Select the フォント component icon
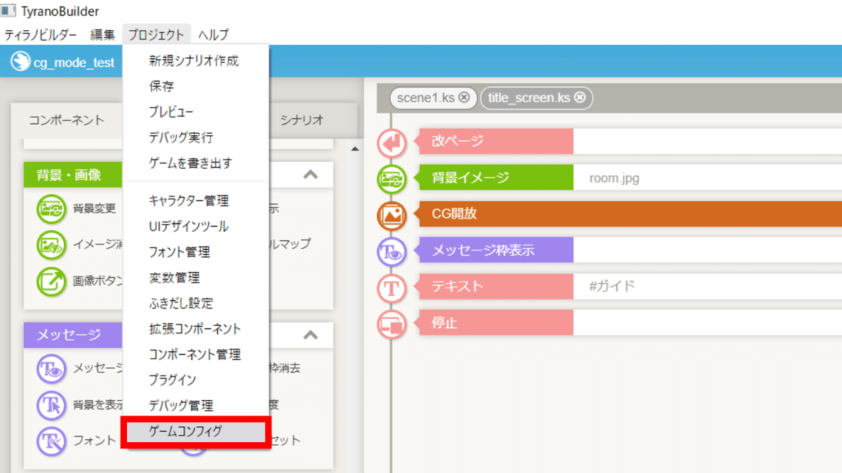 click(51, 441)
